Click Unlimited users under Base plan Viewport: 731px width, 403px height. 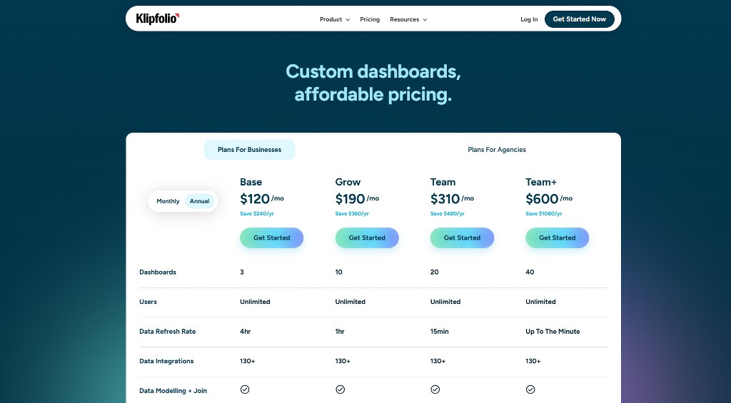pos(255,302)
